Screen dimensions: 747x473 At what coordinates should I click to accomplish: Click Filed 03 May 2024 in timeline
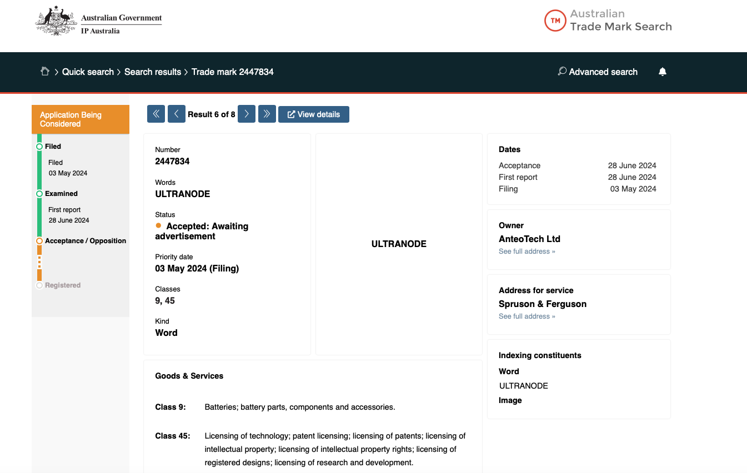pos(68,168)
